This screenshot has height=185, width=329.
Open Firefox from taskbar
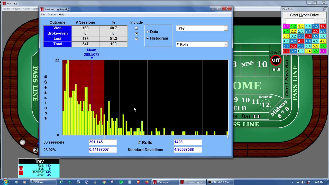coord(147,182)
